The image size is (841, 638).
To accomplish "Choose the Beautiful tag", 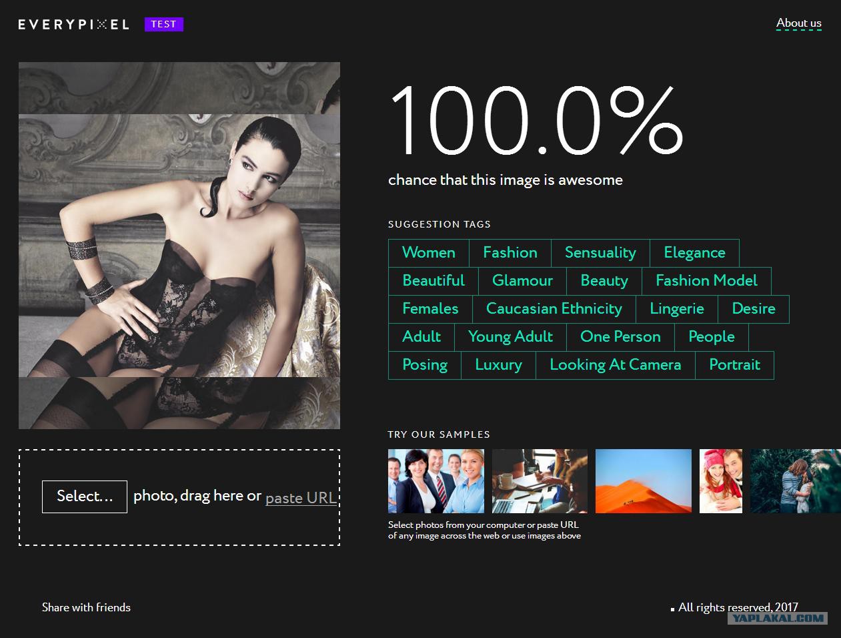I will pyautogui.click(x=434, y=281).
